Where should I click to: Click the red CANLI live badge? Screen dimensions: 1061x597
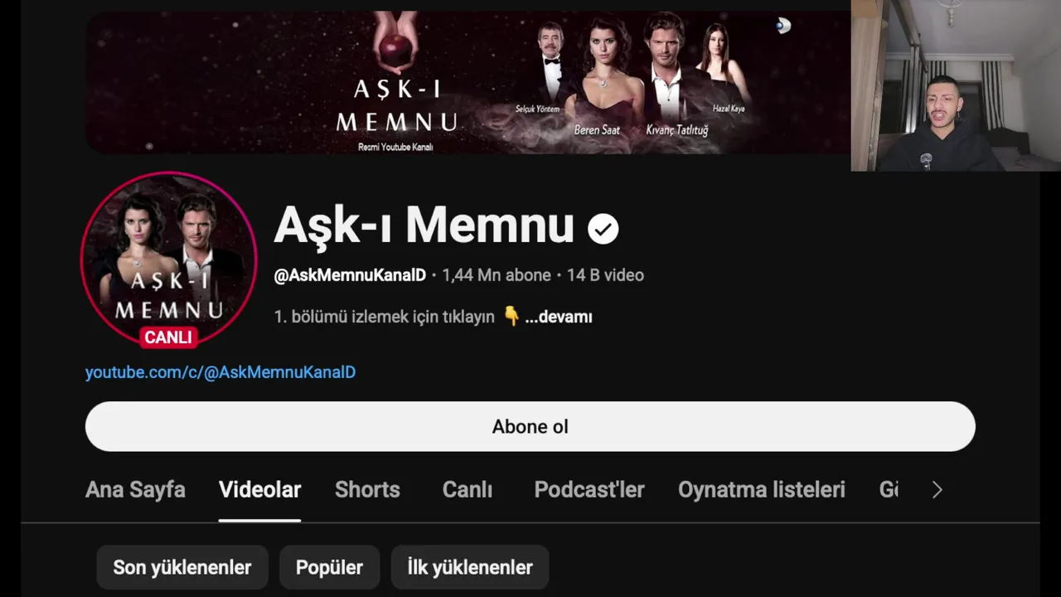tap(168, 337)
